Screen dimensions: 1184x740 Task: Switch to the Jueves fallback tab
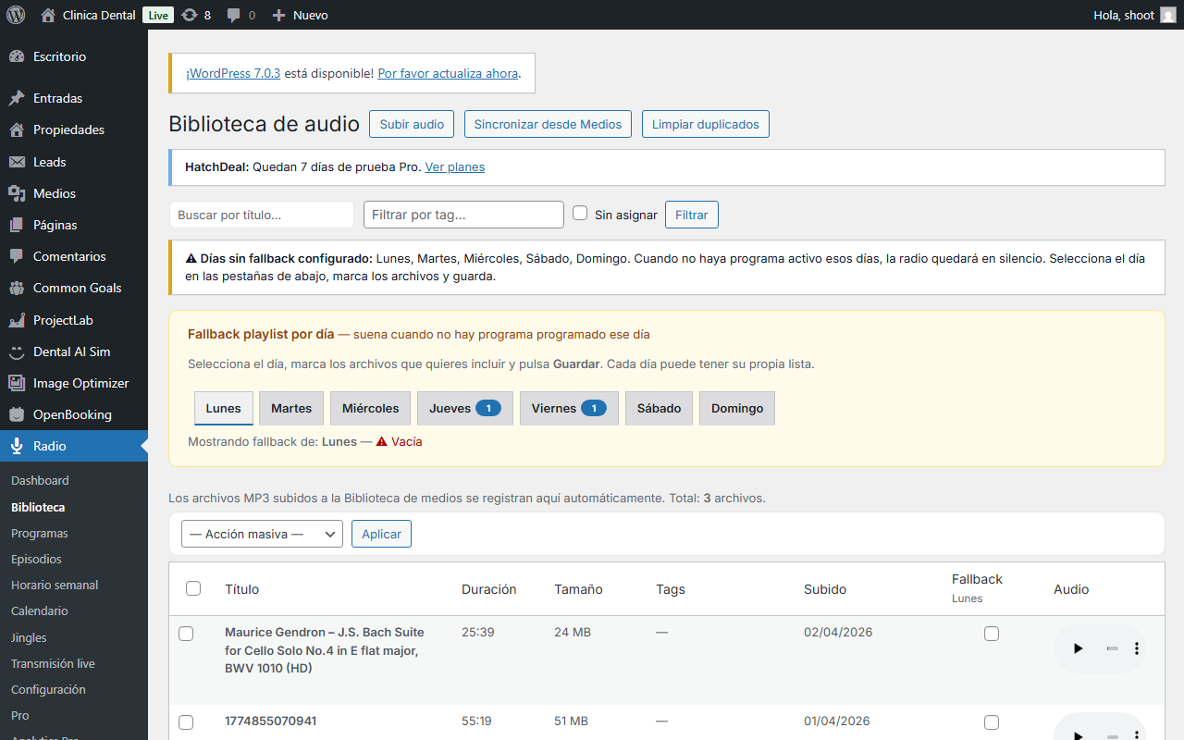465,408
